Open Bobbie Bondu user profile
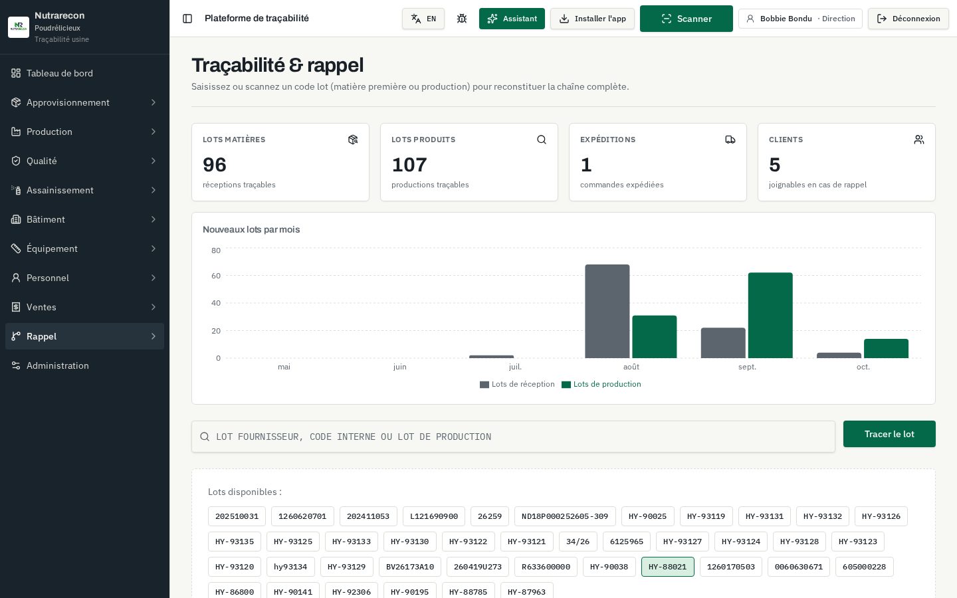 point(800,19)
